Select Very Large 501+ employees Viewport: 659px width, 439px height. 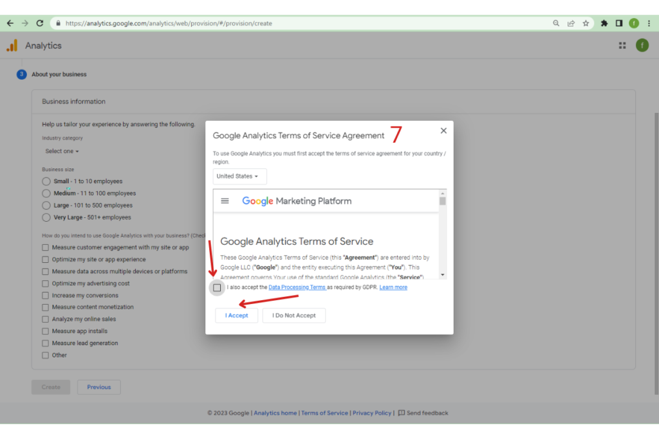pos(46,217)
